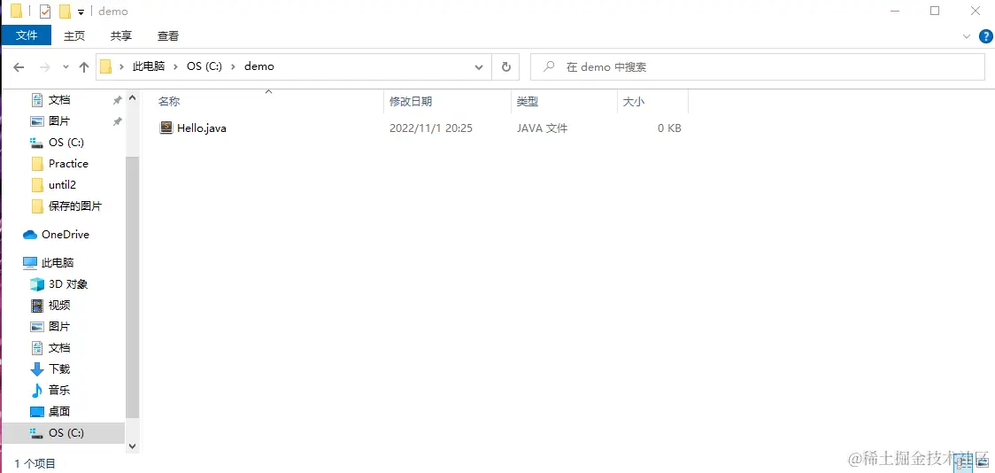Click the properties icon in title bar

pyautogui.click(x=44, y=12)
